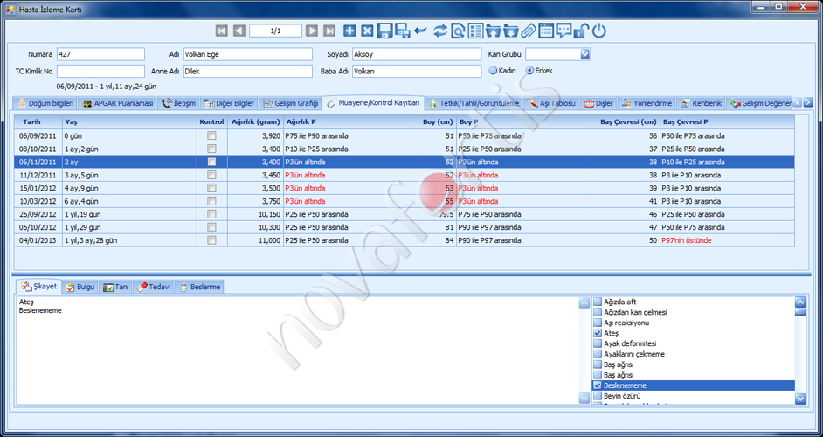Open the Tedavi tab
Viewport: 823px width, 437px height.
click(155, 287)
